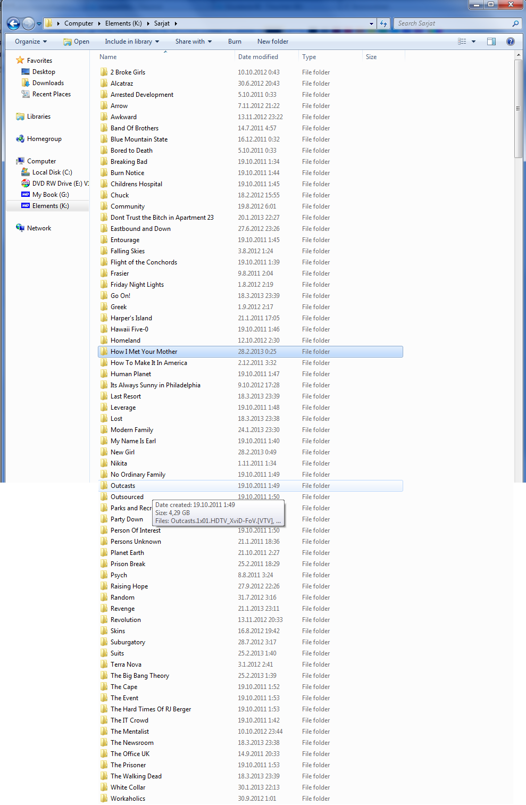Click the Forward navigation arrow button

[29, 23]
